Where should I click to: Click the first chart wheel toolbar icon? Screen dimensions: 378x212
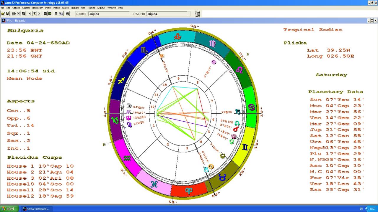click(x=14, y=14)
